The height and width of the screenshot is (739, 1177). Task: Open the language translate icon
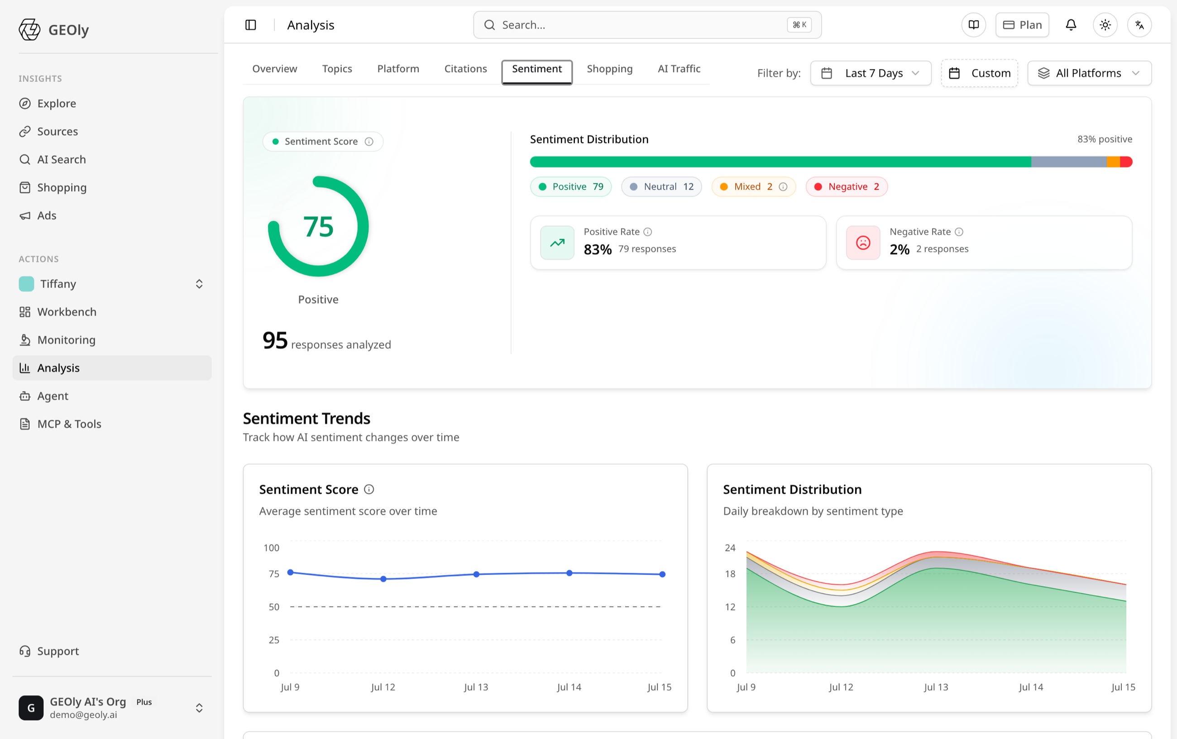(1139, 25)
